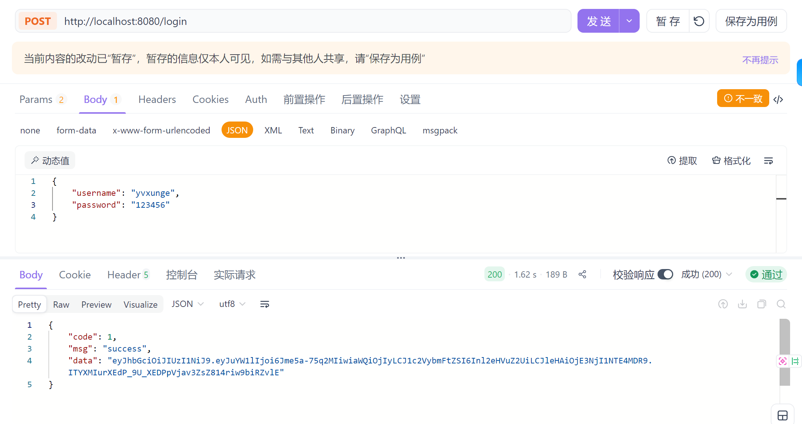Click the 提取 extract button
Viewport: 802px width, 424px height.
pos(682,161)
